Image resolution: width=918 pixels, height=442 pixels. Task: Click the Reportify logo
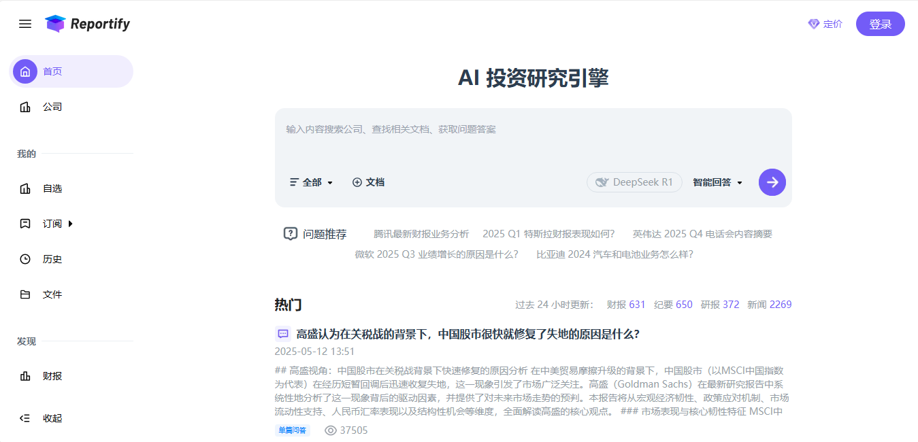pyautogui.click(x=87, y=24)
